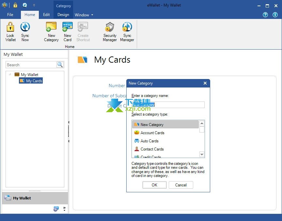Close the New Category dialog

205,83
